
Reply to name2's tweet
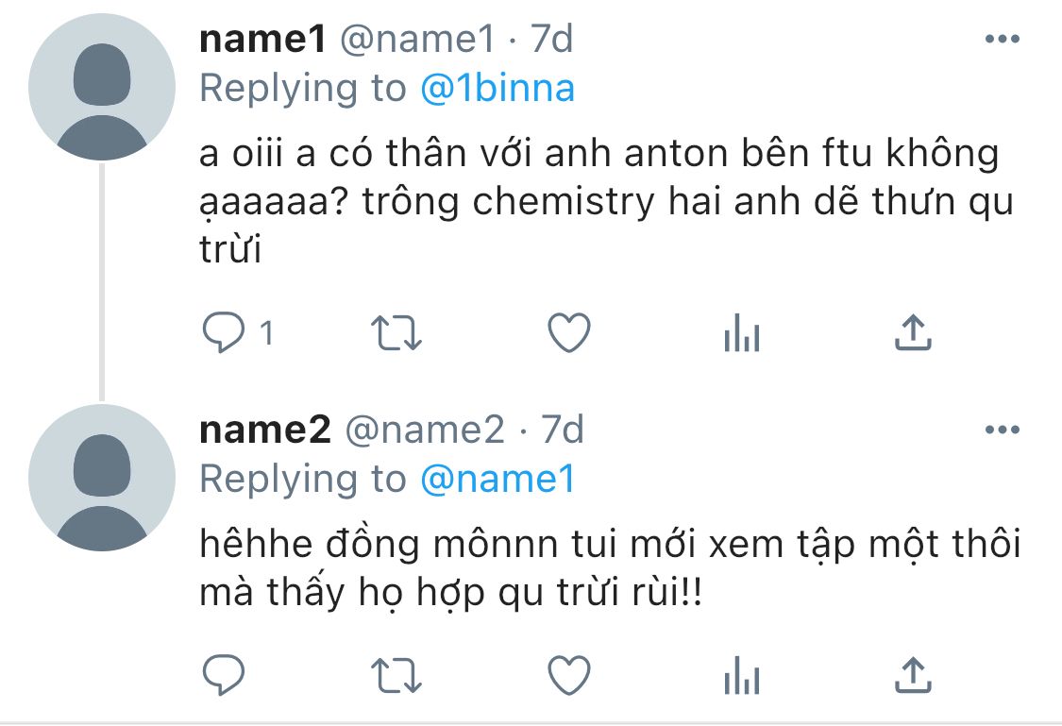225,675
